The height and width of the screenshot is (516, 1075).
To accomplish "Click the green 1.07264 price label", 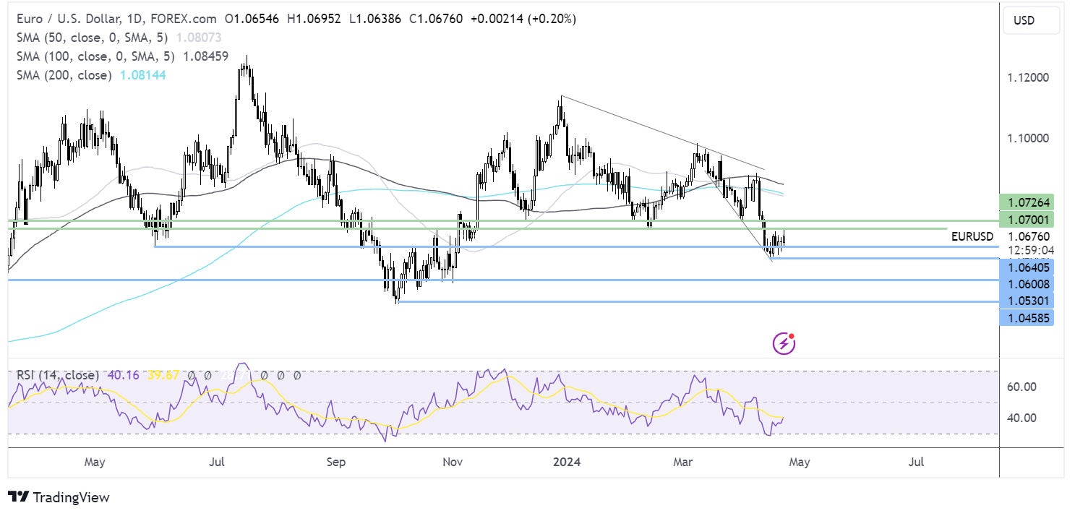I will [x=1026, y=202].
